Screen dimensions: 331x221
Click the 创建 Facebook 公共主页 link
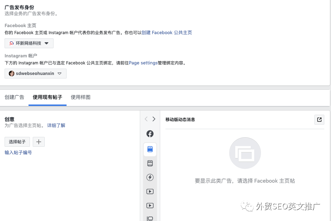coord(167,32)
